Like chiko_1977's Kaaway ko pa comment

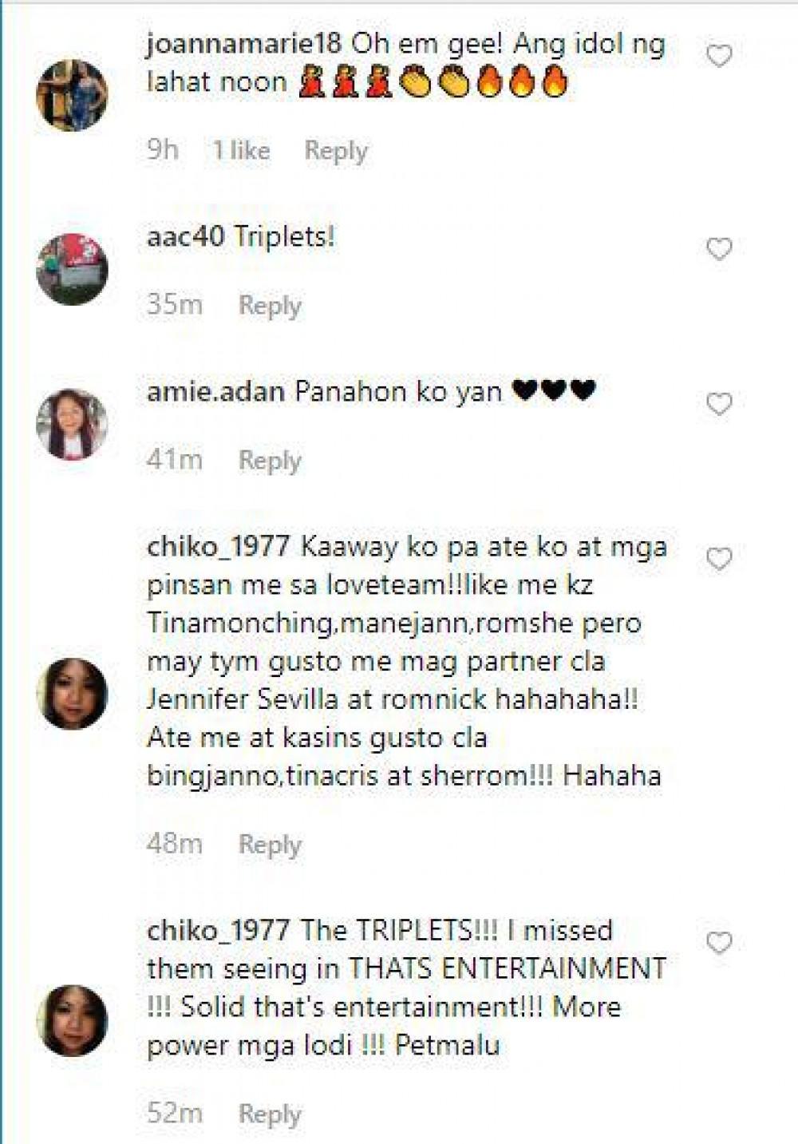719,559
